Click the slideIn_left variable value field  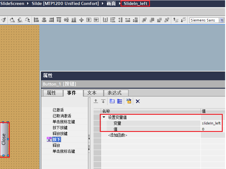click(211, 123)
